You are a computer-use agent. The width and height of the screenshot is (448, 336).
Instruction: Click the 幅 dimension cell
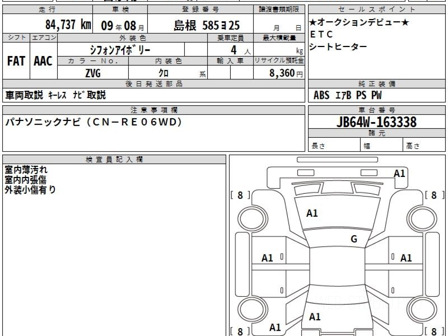point(382,145)
